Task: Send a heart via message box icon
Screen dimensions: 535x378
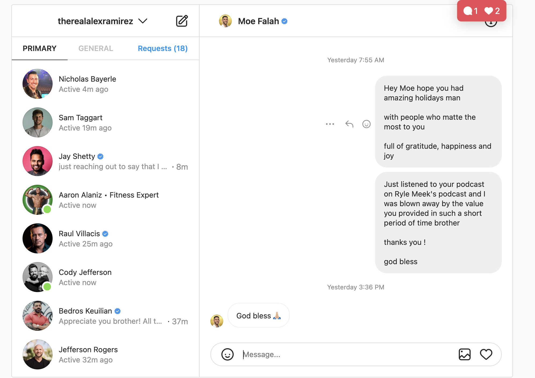Action: tap(486, 354)
